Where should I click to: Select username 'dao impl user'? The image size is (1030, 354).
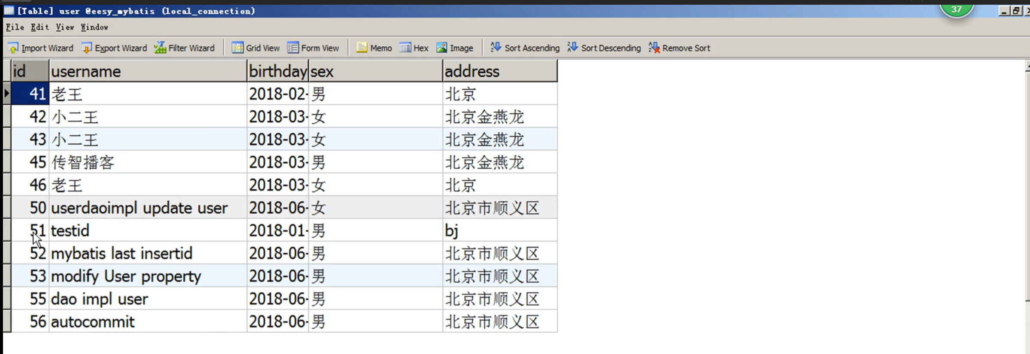pyautogui.click(x=148, y=299)
